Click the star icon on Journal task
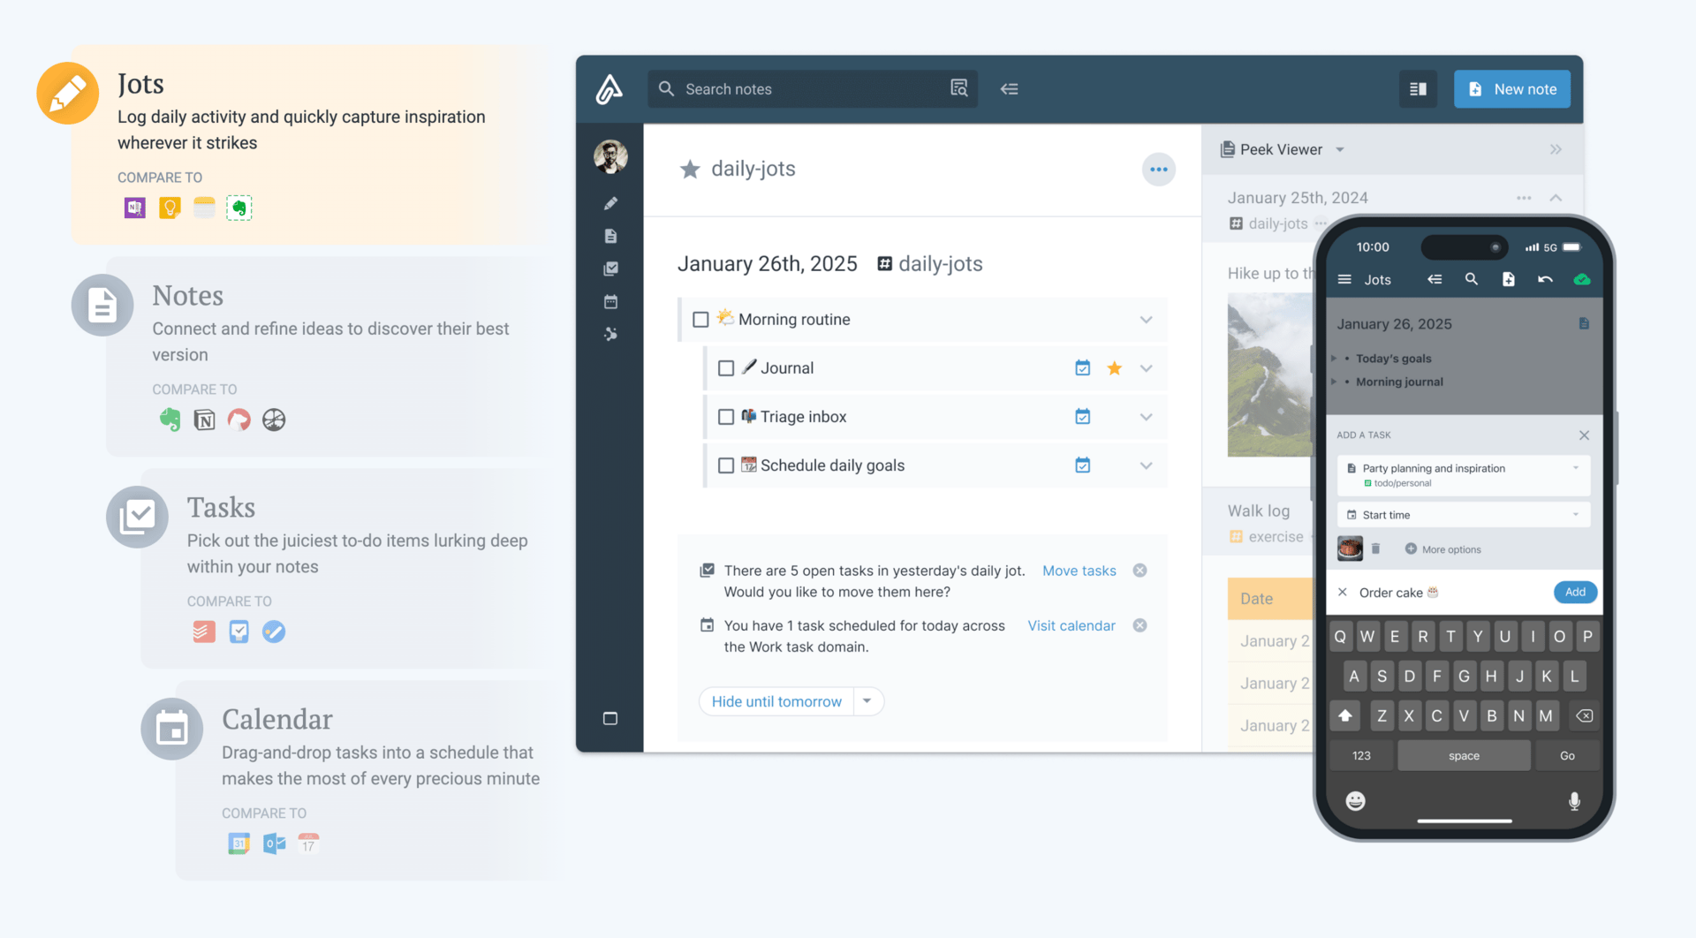 point(1114,367)
